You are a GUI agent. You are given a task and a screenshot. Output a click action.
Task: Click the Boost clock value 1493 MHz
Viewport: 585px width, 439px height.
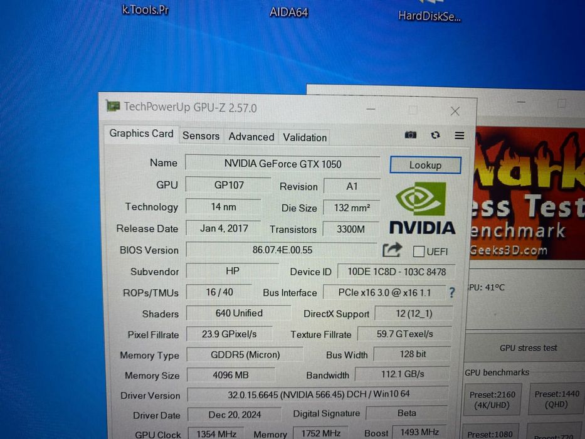click(x=419, y=432)
